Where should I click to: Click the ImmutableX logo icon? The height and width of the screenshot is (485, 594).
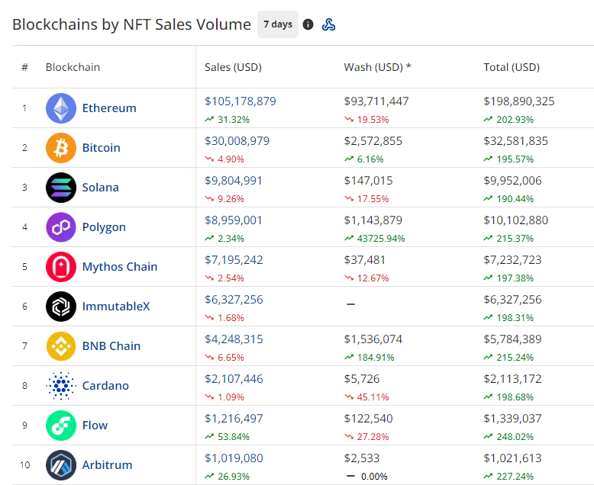[x=61, y=307]
